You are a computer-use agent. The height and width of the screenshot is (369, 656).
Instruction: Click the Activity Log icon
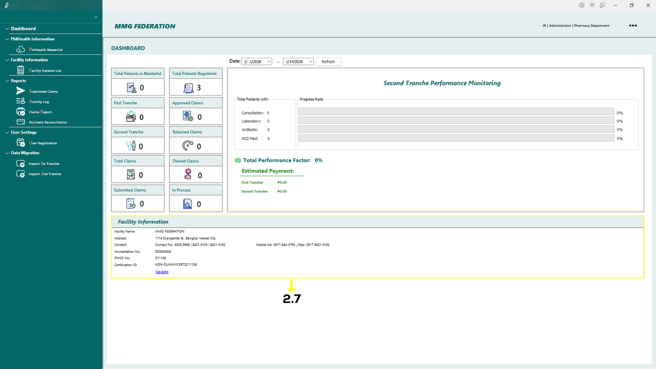20,101
